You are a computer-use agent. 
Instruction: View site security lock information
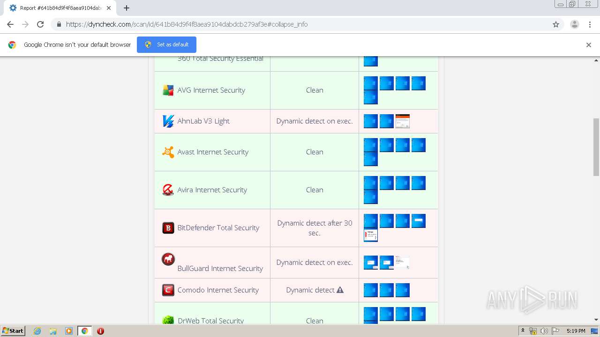[59, 24]
